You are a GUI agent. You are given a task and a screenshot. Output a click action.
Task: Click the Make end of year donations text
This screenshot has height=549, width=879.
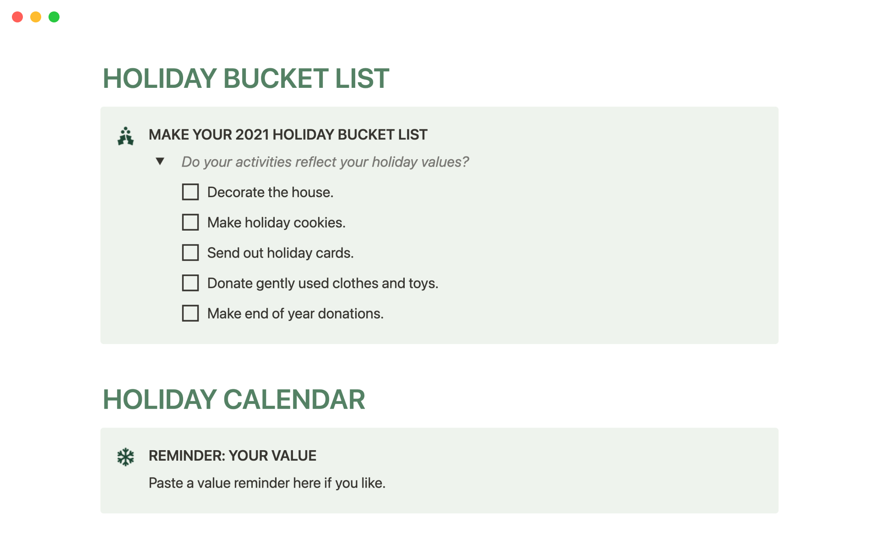coord(295,313)
